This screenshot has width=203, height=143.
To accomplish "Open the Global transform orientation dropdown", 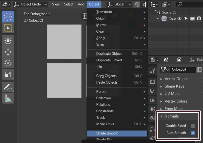I will click(x=119, y=4).
